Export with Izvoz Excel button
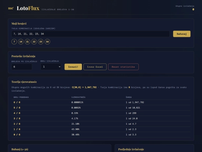Screen dimensions: 202x152 click(x=95, y=67)
